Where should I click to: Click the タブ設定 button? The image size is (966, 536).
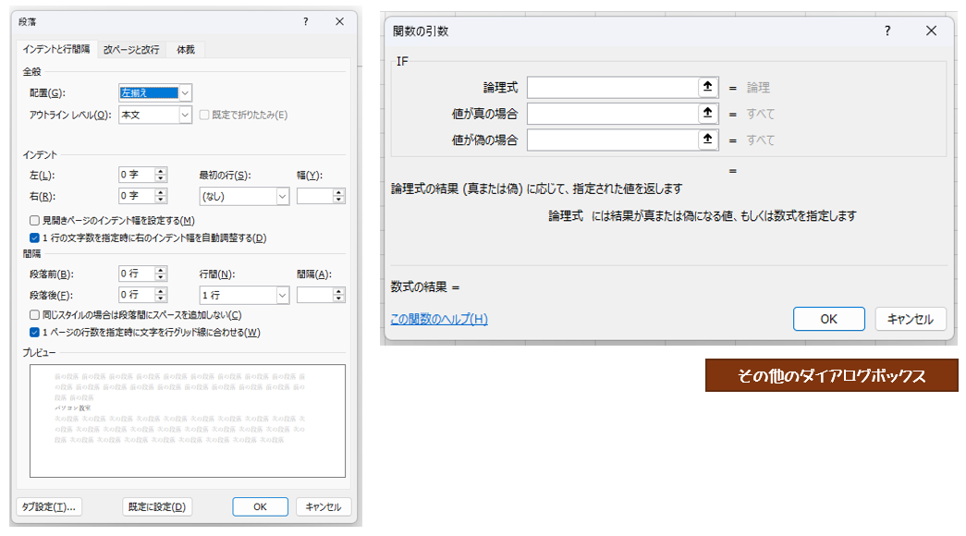point(49,506)
